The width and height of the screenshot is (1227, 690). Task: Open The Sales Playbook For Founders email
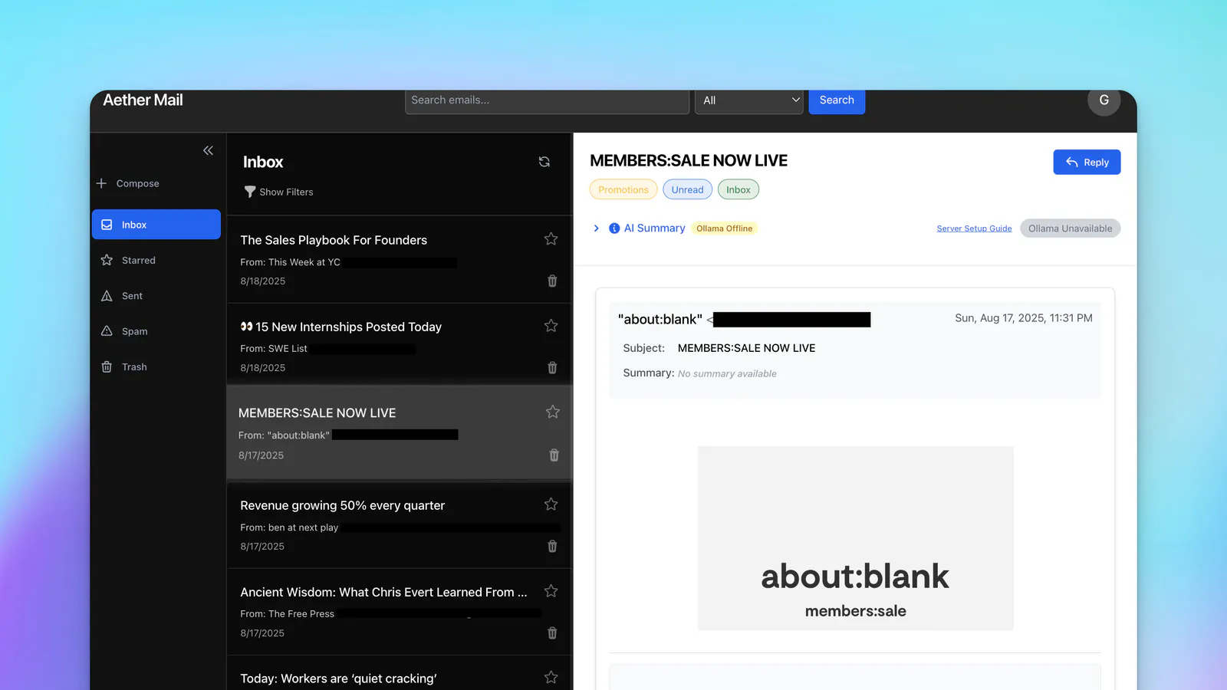(400, 260)
